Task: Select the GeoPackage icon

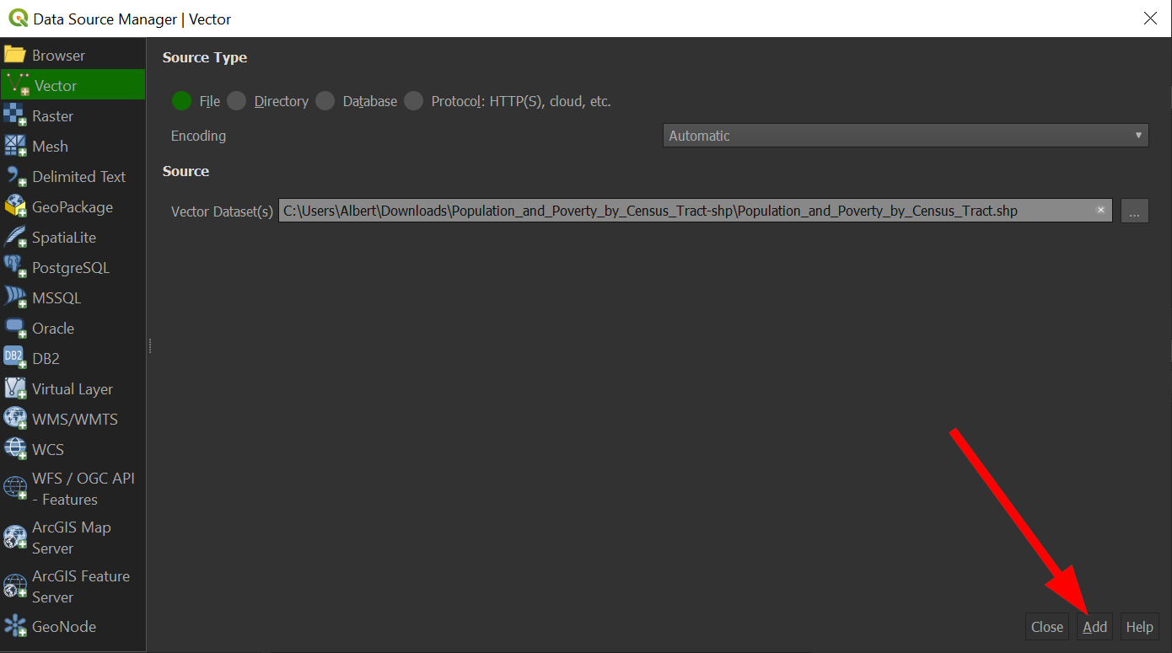Action: click(x=15, y=206)
